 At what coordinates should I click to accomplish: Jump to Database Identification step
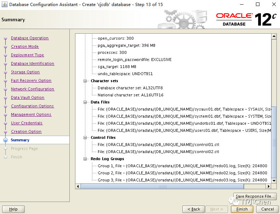pyautogui.click(x=33, y=63)
